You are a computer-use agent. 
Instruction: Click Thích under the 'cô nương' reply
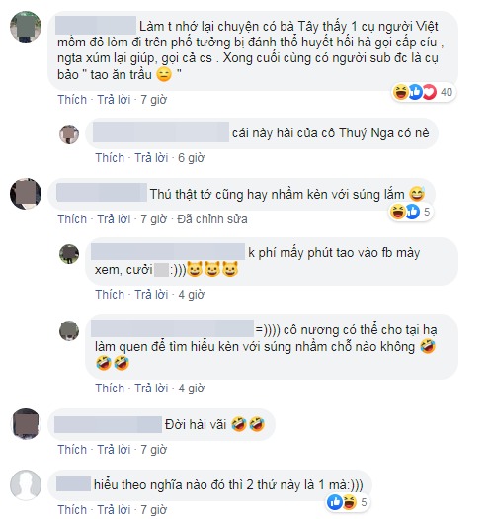110,389
